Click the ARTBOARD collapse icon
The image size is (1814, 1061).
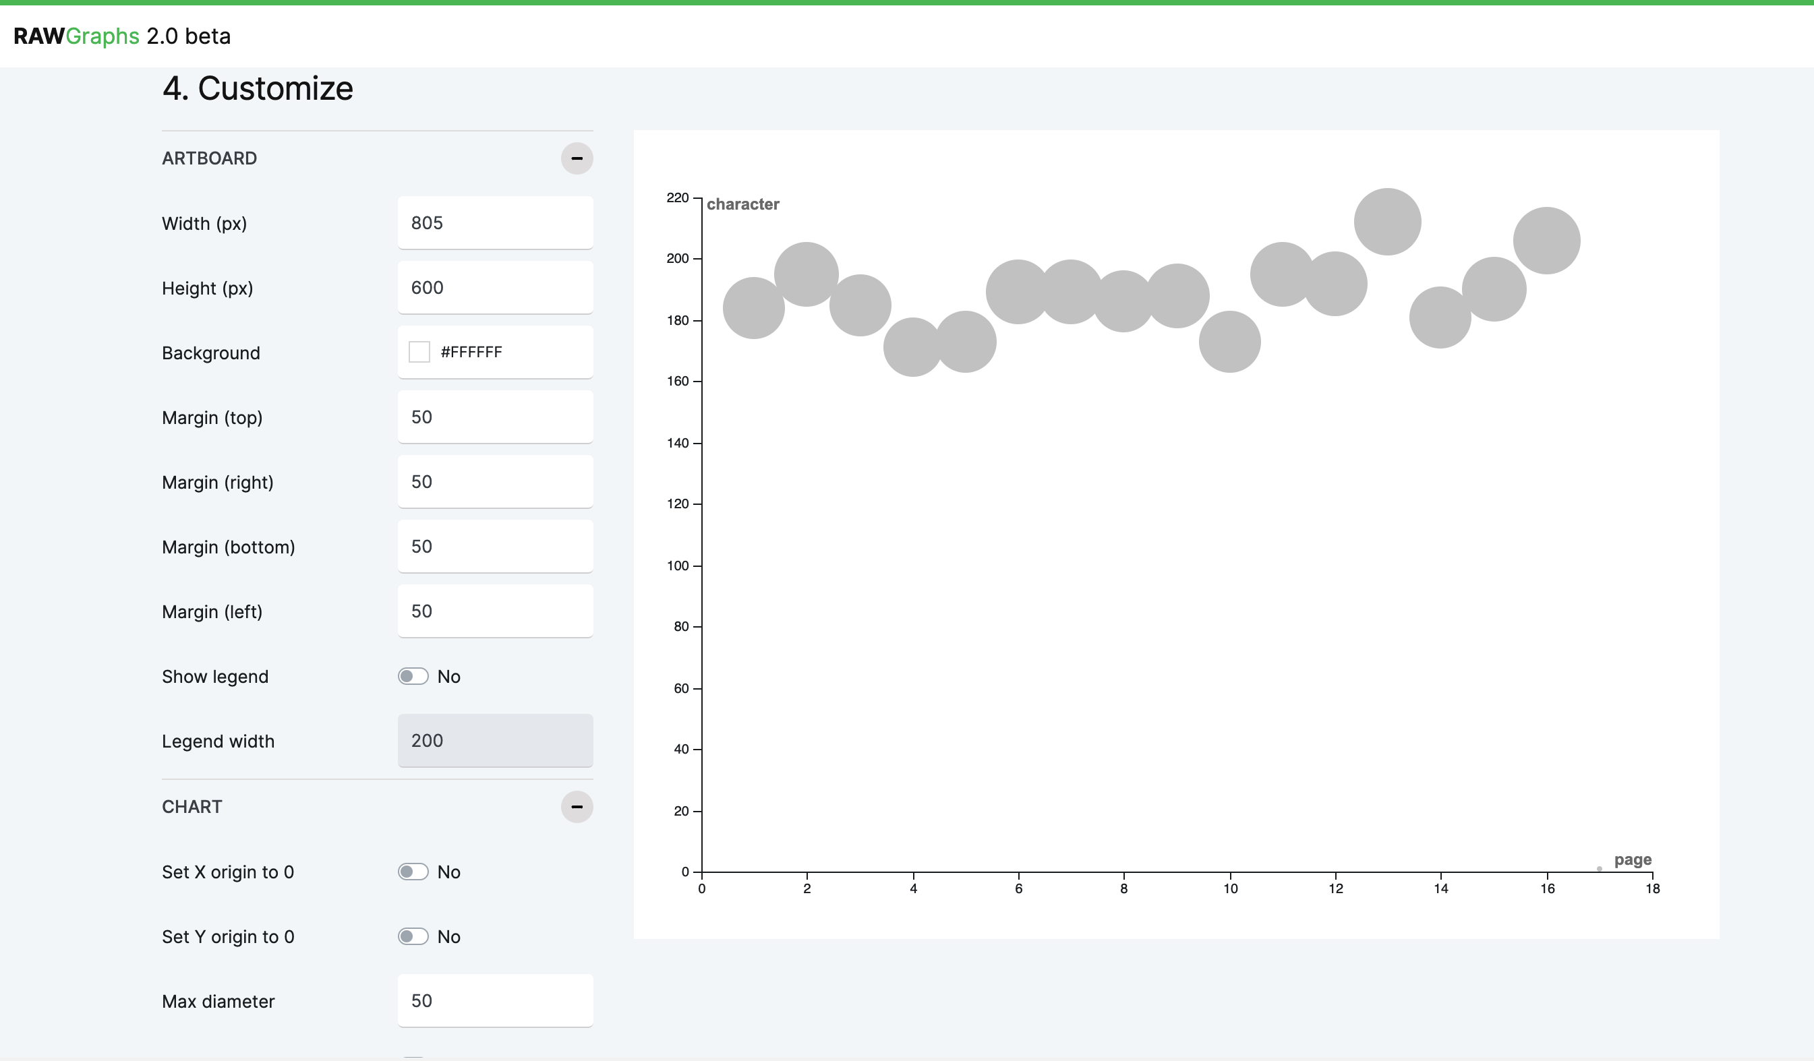pos(576,158)
